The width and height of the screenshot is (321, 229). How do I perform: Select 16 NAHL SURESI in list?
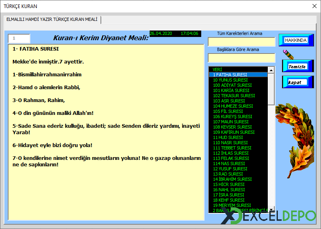[x=238, y=190]
